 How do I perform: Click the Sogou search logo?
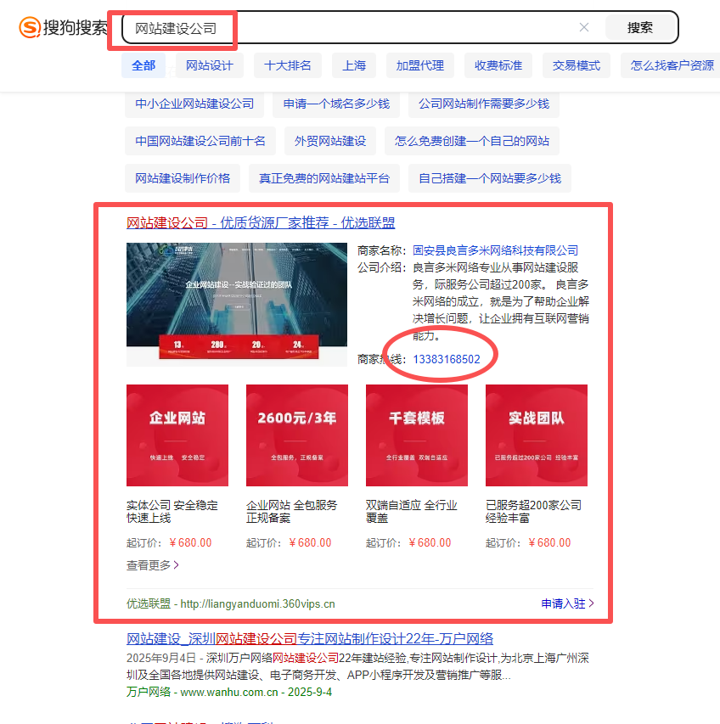click(64, 28)
